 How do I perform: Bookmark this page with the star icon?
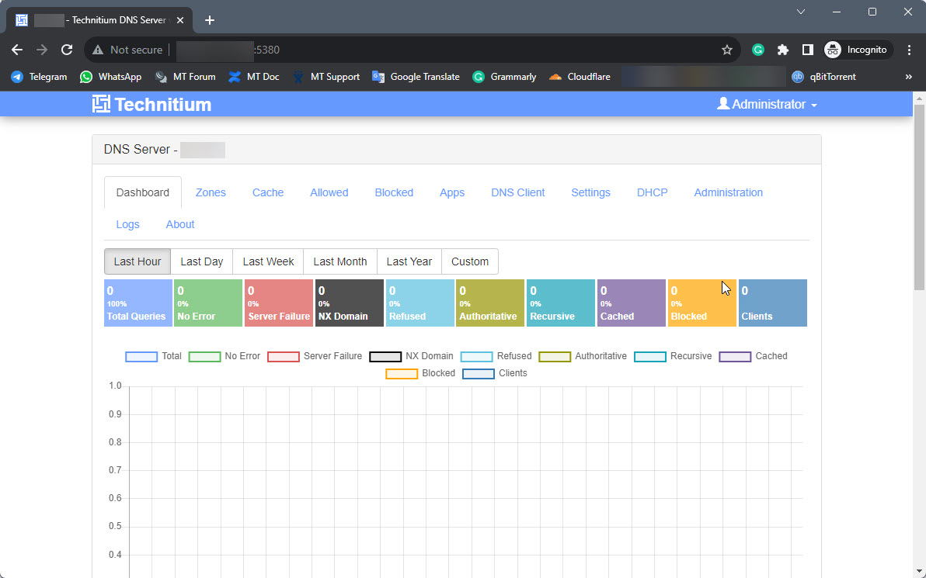pyautogui.click(x=727, y=50)
